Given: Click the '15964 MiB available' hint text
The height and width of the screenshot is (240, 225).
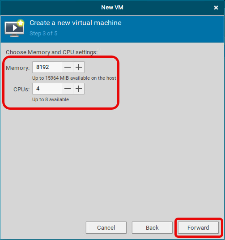Looking at the screenshot, I should click(x=74, y=78).
